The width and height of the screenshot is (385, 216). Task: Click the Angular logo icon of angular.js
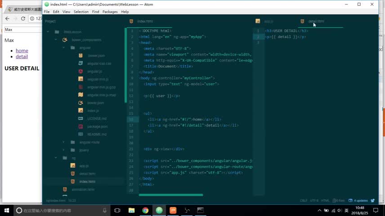point(81,71)
